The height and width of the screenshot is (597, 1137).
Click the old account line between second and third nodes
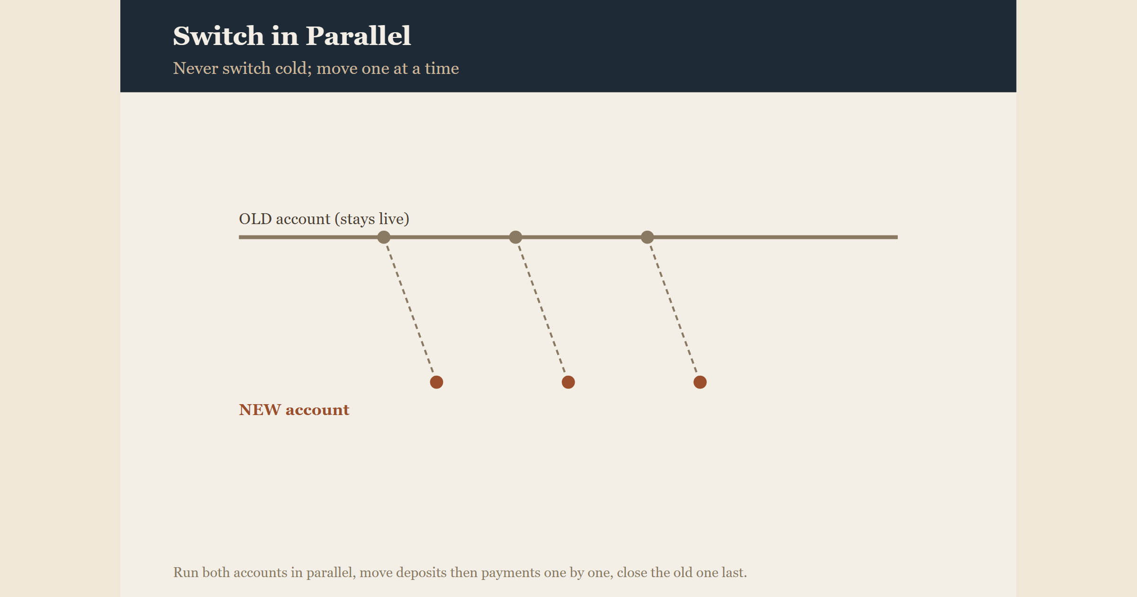pos(581,237)
